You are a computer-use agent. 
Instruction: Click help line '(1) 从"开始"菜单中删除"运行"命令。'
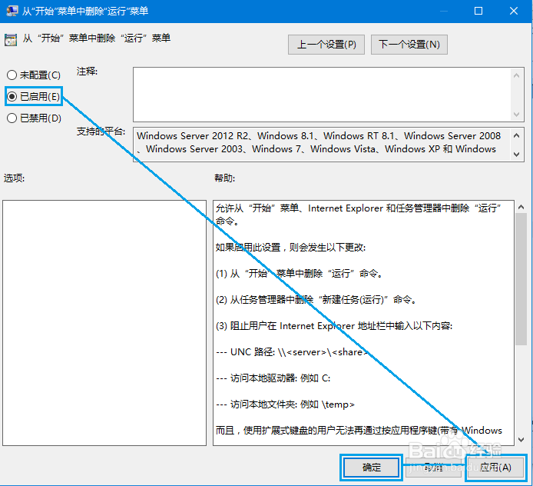tap(300, 273)
